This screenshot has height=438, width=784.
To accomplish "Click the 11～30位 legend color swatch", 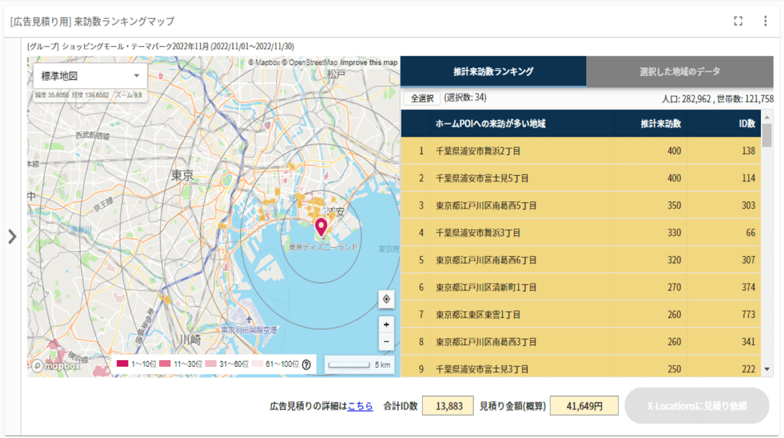I will 165,364.
